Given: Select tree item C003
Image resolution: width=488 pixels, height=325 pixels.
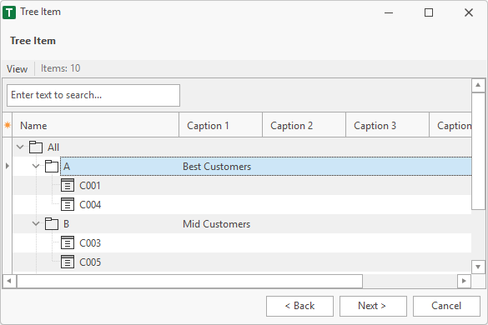Looking at the screenshot, I should click(242, 242).
